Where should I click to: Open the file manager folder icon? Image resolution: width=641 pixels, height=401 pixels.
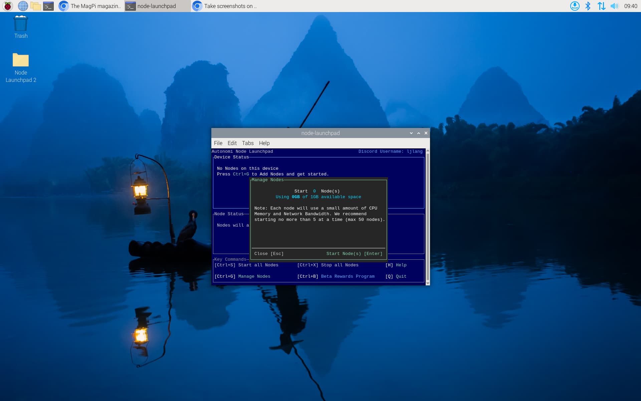click(x=35, y=6)
